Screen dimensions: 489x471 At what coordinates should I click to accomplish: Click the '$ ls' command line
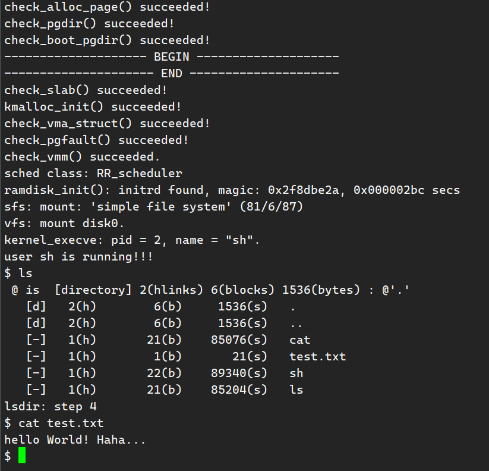coord(18,274)
